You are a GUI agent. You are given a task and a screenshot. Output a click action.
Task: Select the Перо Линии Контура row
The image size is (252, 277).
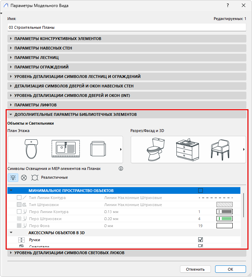(124, 212)
